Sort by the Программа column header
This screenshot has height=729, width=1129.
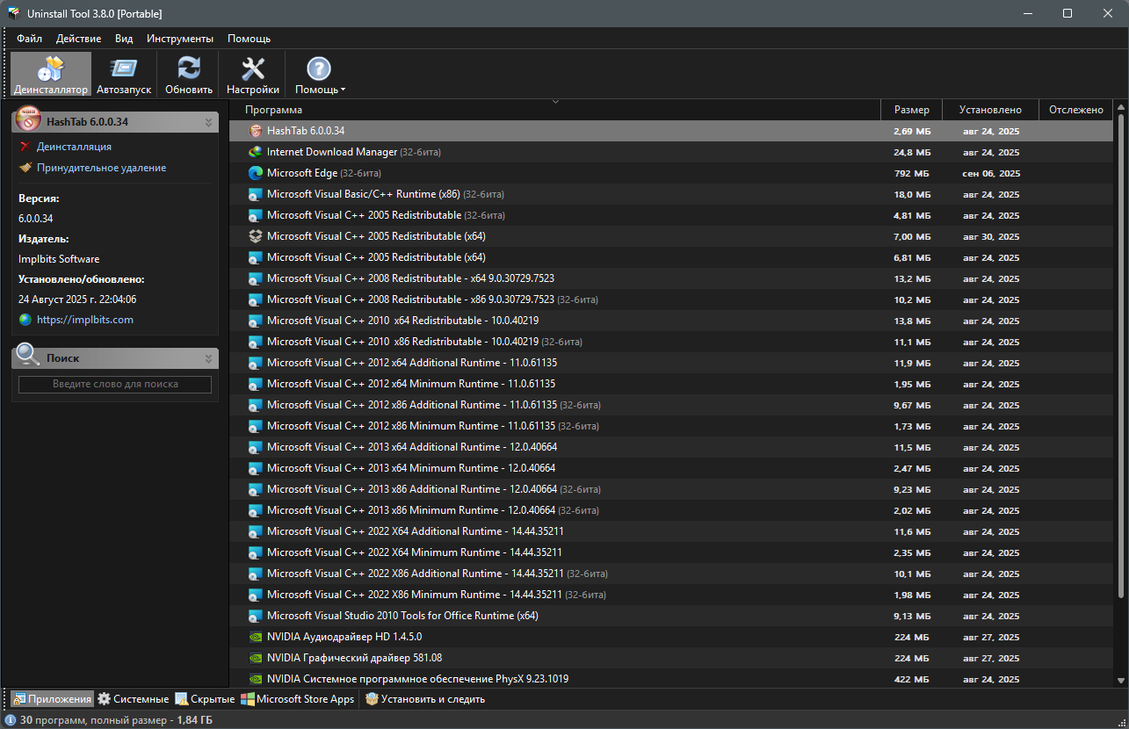555,110
